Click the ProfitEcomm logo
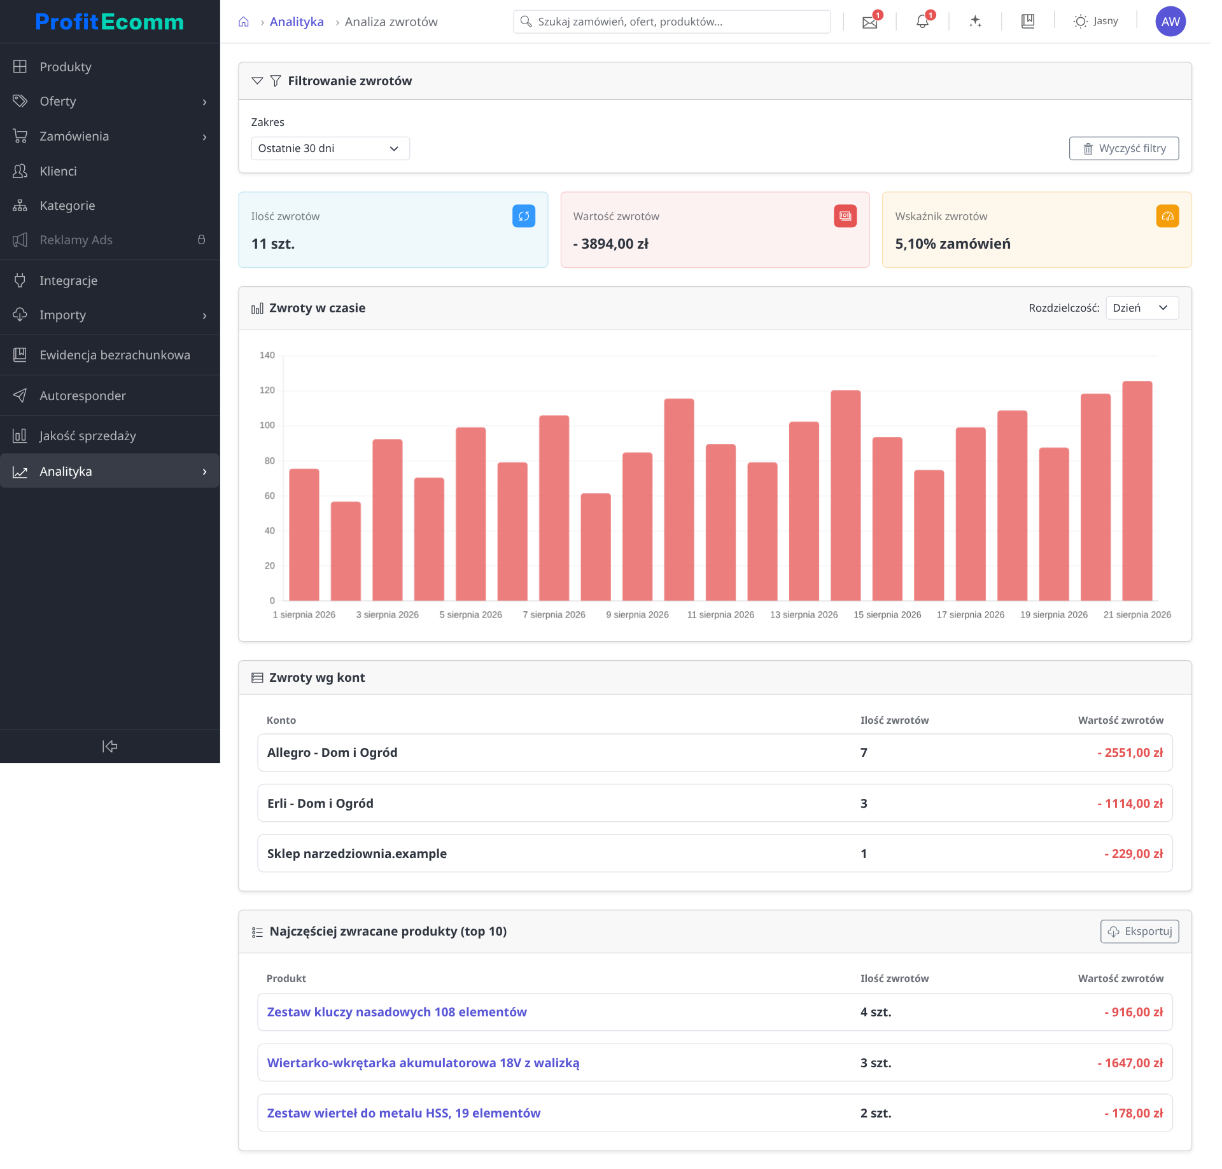The width and height of the screenshot is (1222, 1169). (109, 22)
